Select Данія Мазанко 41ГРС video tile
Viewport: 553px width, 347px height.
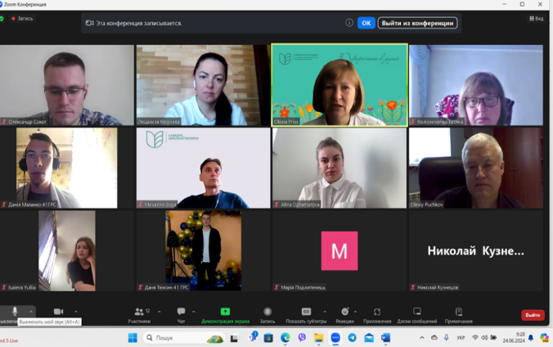(67, 168)
